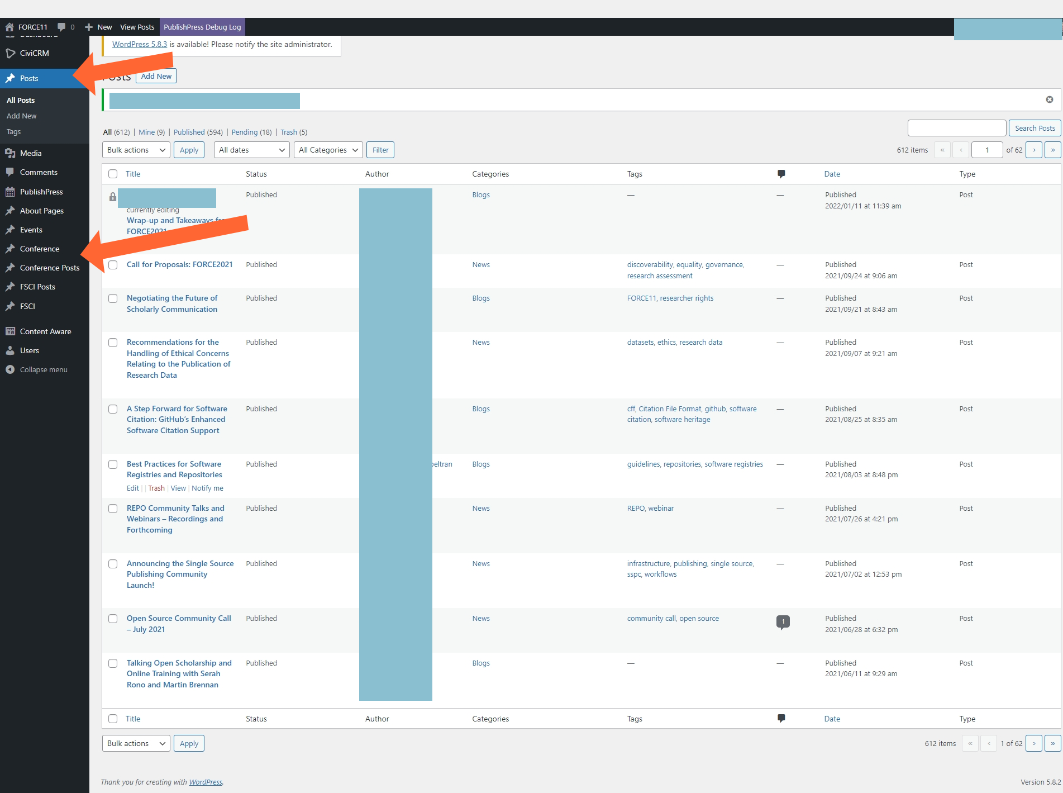Open Content Aware icon

pos(10,331)
